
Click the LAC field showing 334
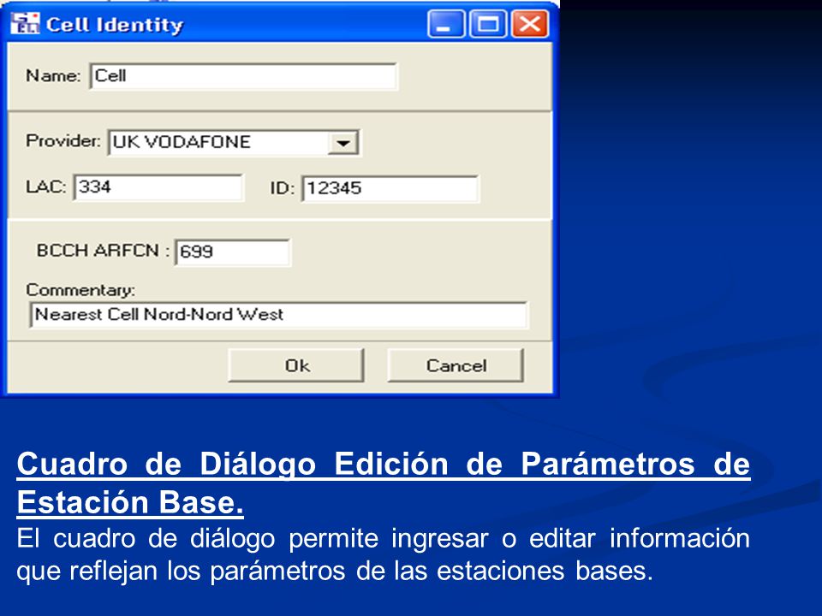click(x=158, y=187)
